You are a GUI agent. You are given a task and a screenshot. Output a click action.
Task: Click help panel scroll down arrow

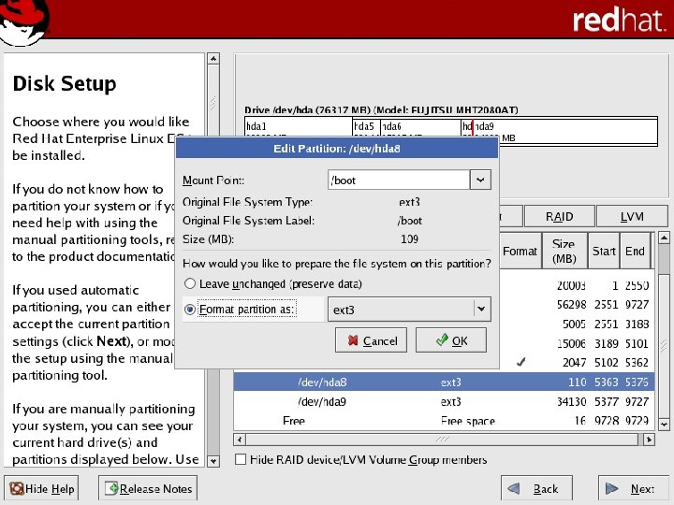[x=213, y=462]
